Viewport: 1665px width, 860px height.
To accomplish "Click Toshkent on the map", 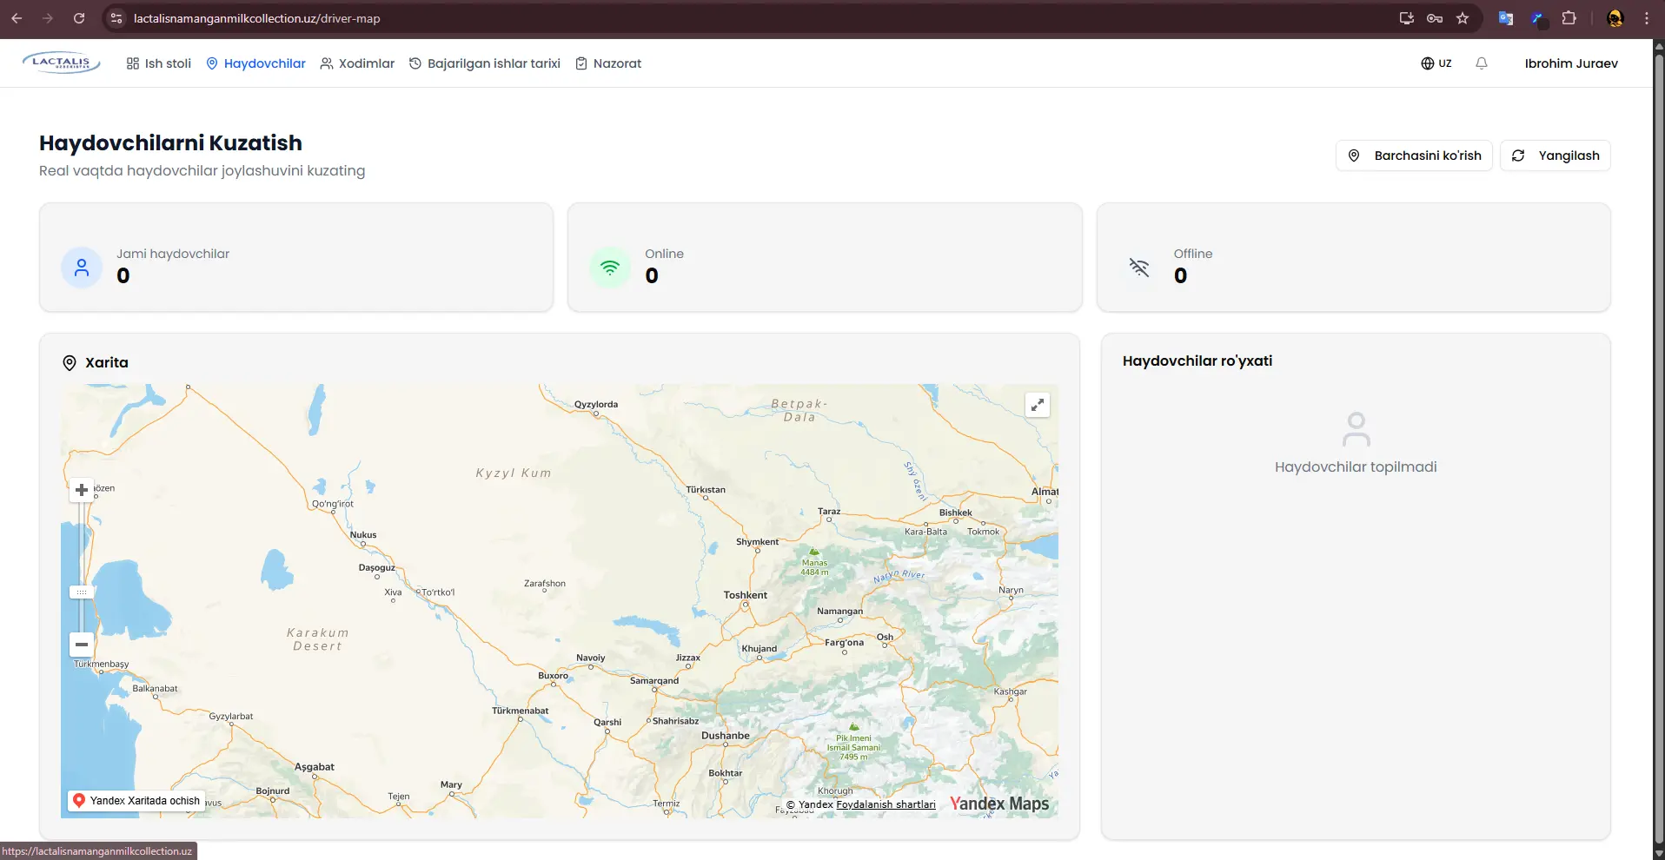I will (x=746, y=596).
